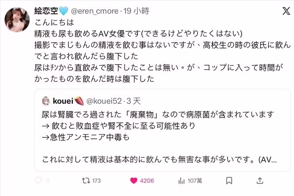Screen dimensions: 294x196
Task: Open the share post icon
Action: click(x=260, y=181)
